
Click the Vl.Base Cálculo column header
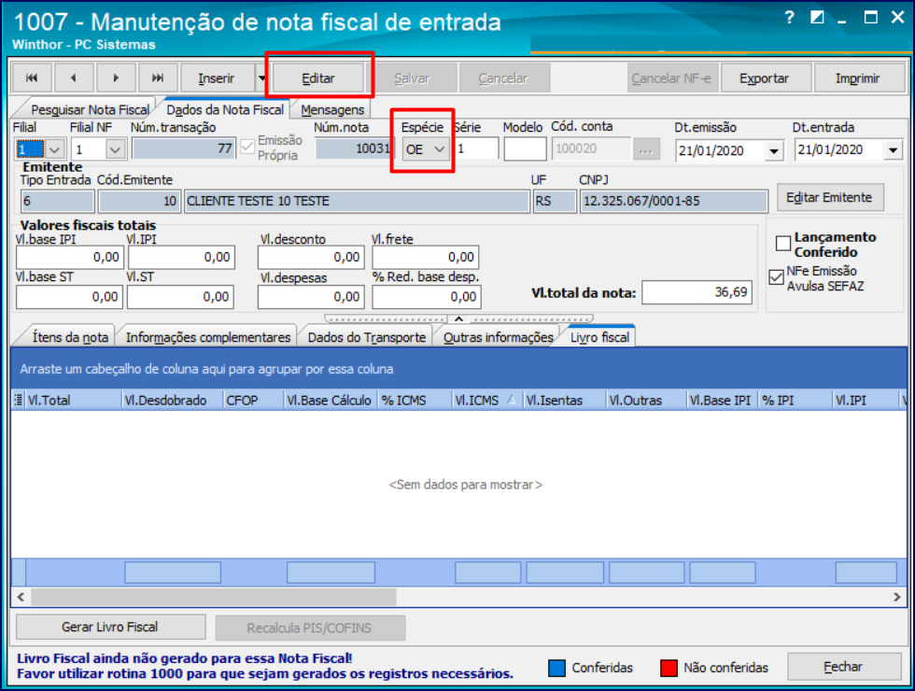coord(331,401)
